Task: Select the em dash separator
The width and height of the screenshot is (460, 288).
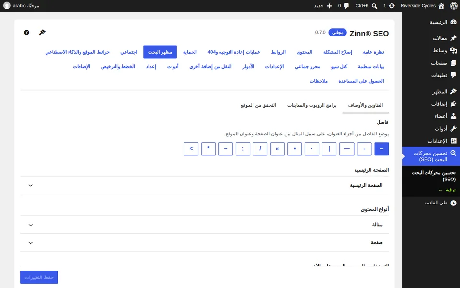Action: click(x=347, y=149)
